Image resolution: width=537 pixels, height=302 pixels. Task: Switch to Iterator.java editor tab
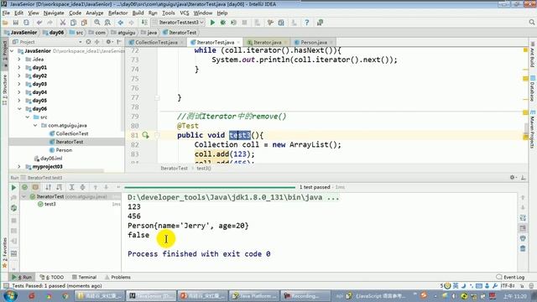coord(267,42)
